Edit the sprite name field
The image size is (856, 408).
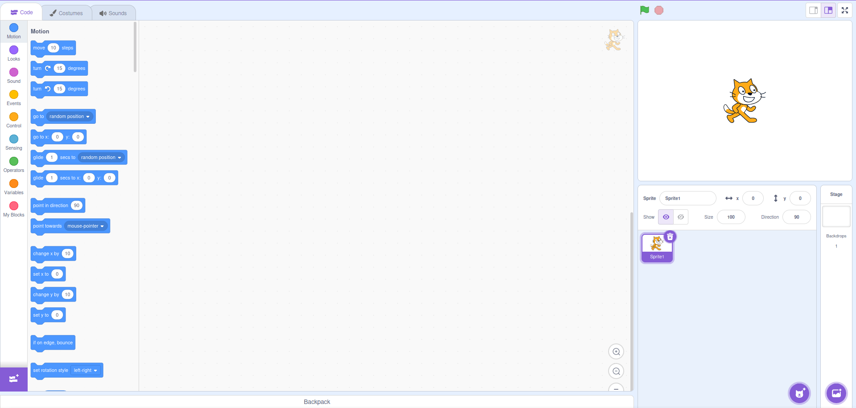click(x=688, y=198)
